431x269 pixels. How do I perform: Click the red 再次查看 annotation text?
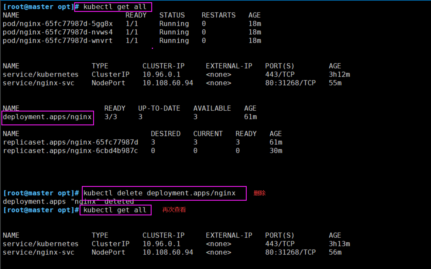(x=174, y=210)
